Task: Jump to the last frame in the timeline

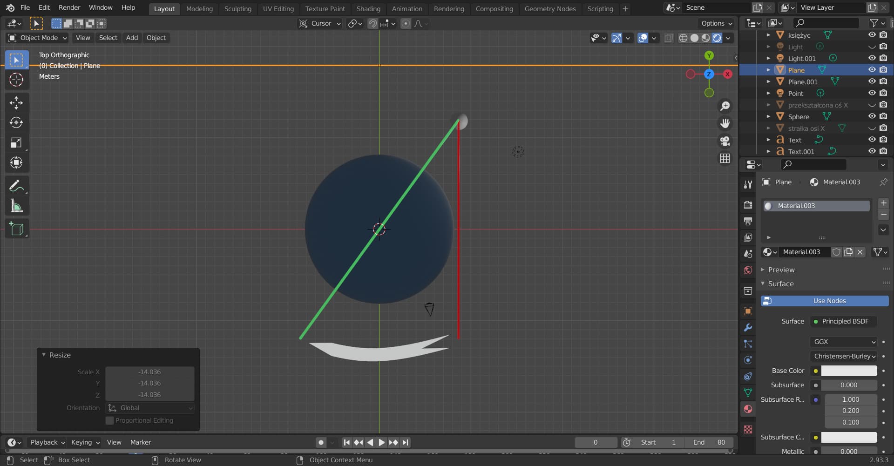Action: 406,442
